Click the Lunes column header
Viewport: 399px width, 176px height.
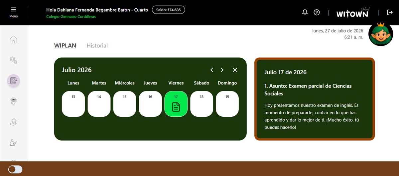coord(73,83)
